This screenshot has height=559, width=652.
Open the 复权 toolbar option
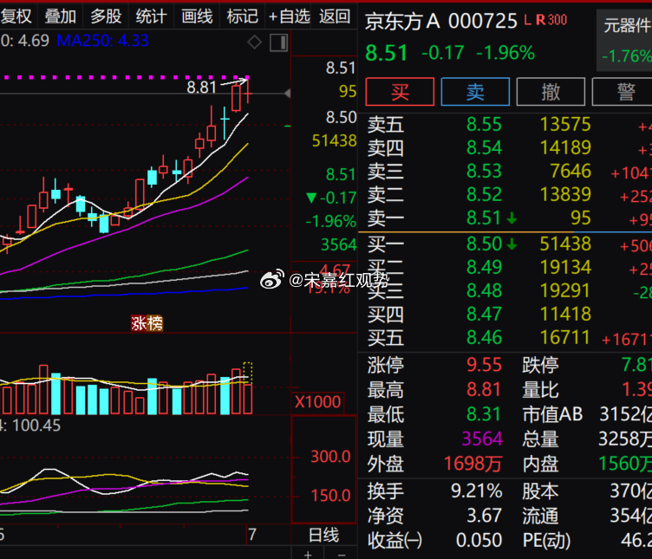point(16,16)
